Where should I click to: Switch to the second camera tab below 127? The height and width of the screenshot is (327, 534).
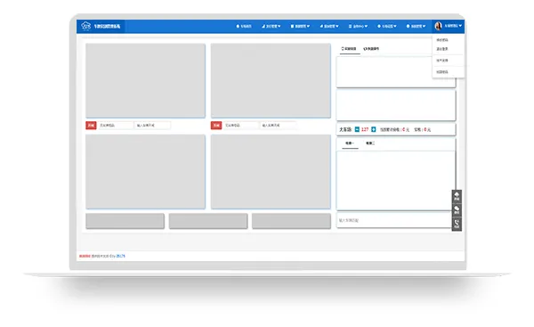(x=370, y=143)
